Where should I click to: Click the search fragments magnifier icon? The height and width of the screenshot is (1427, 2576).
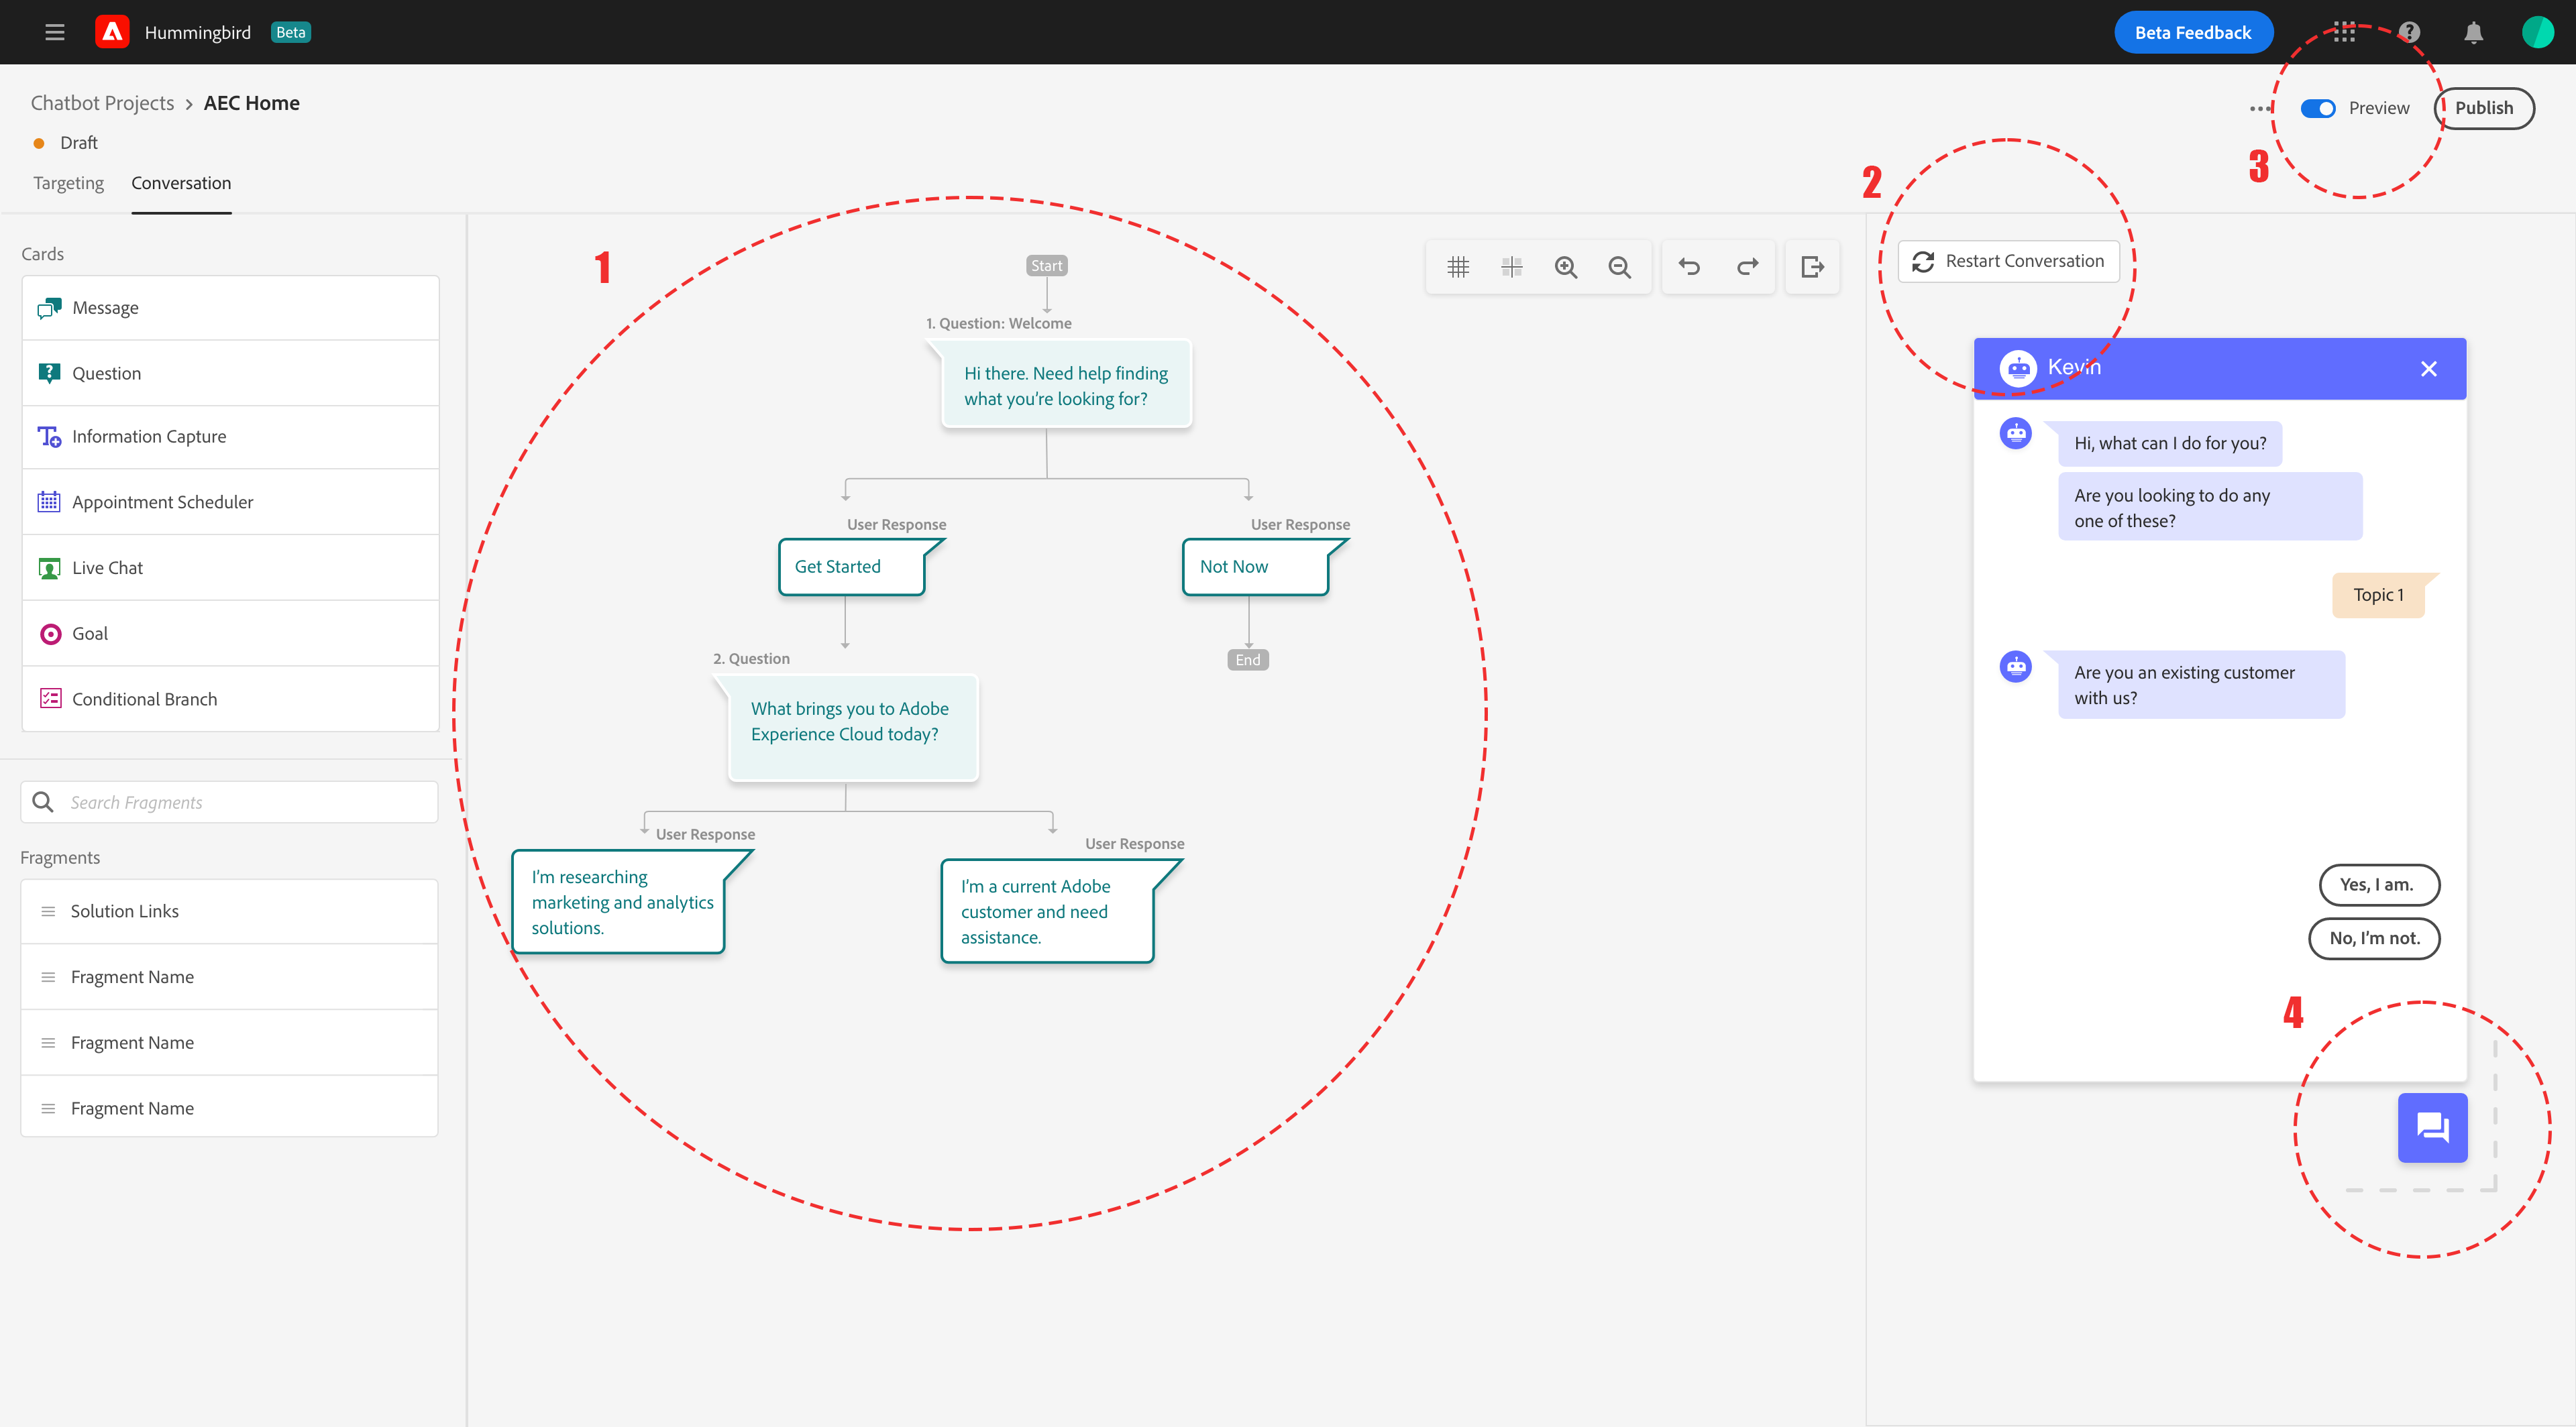pos(43,801)
